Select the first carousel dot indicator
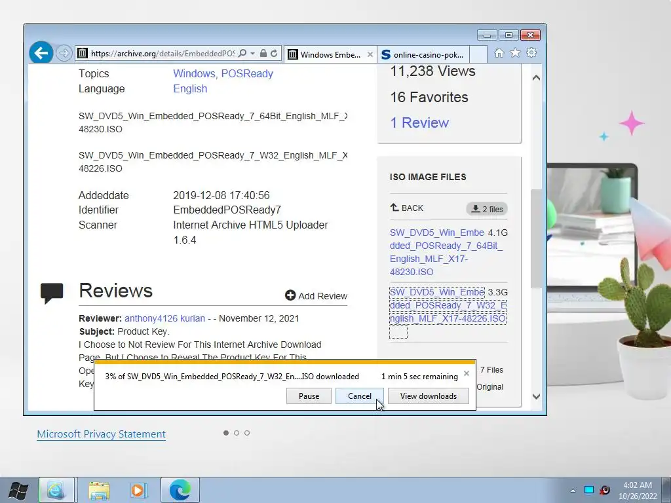Screen dimensions: 671x503 coord(226,433)
